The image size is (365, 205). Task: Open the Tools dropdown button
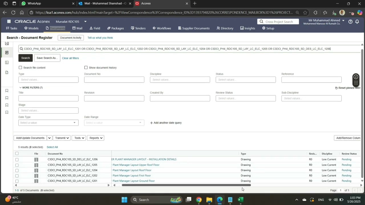79,138
